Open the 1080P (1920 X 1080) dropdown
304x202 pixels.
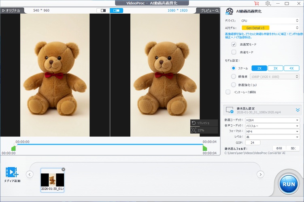coord(274,77)
